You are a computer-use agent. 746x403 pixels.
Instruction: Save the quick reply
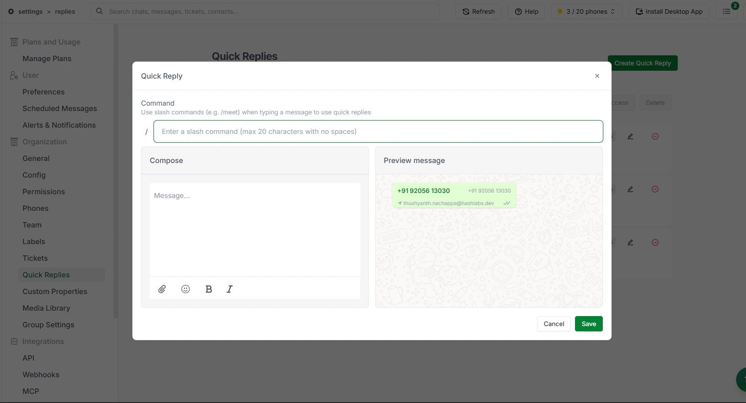[589, 324]
